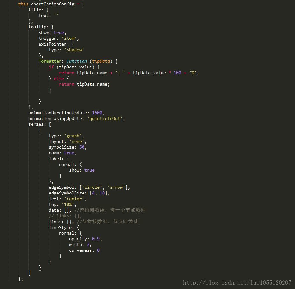Click the '%' string literal
Viewport: 295px width, 289px height.
click(193, 73)
